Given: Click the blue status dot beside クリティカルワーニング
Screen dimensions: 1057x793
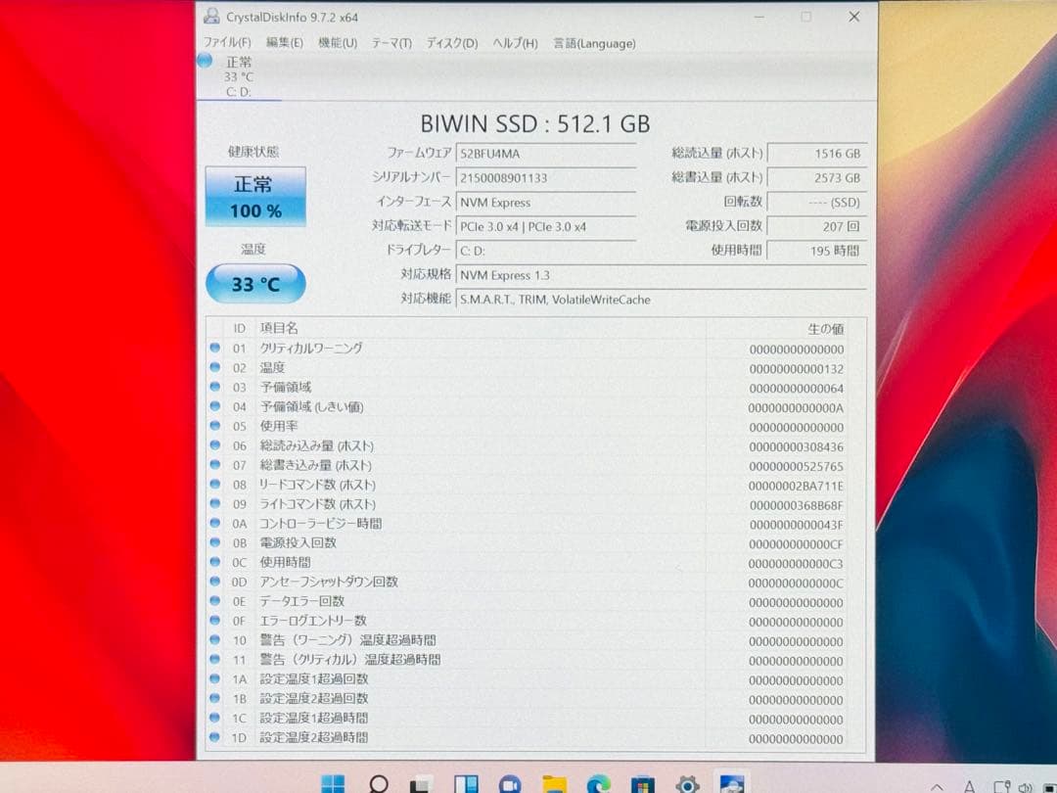Looking at the screenshot, I should (216, 348).
